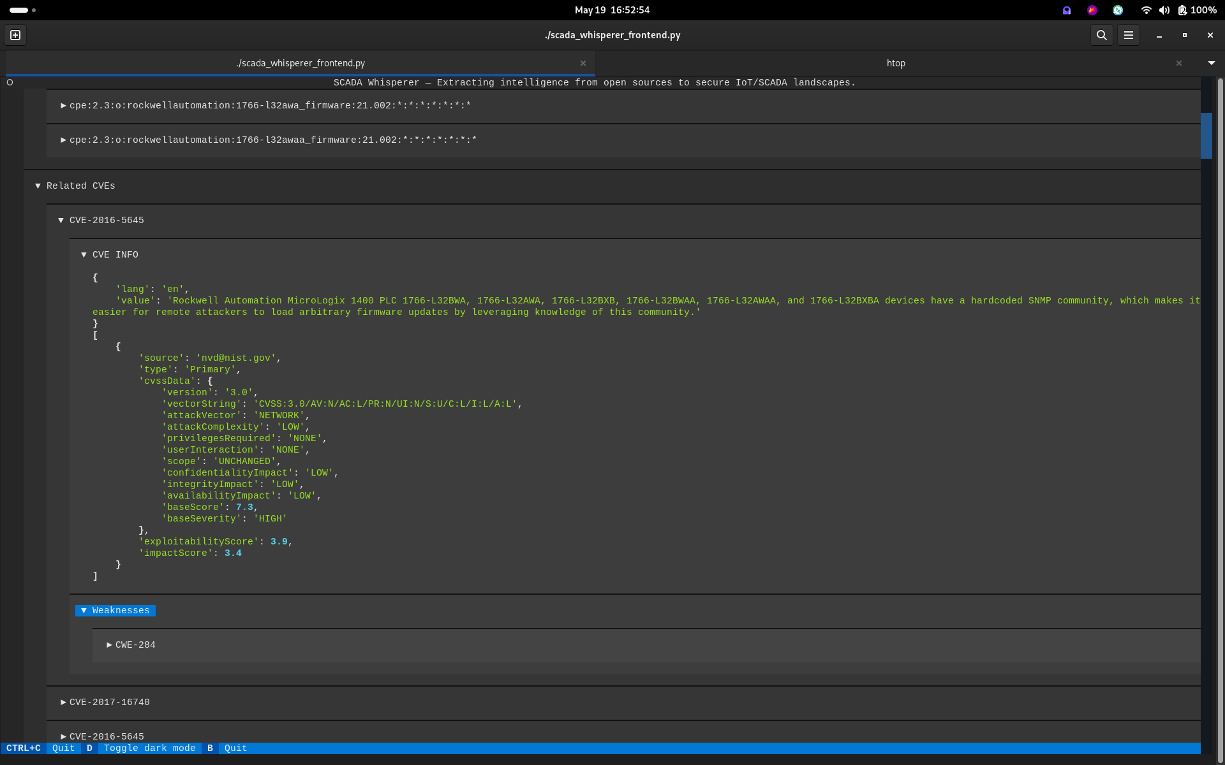Collapse the expanded CVE-2016-5645 entry

click(101, 221)
